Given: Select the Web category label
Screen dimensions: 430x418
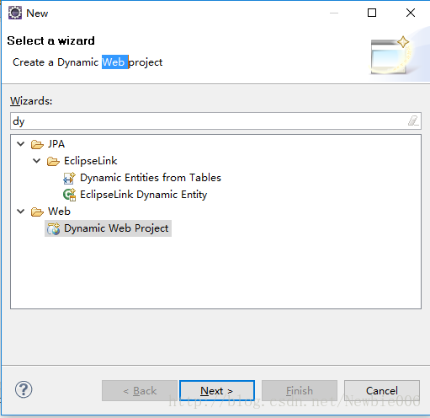Looking at the screenshot, I should click(x=59, y=212).
